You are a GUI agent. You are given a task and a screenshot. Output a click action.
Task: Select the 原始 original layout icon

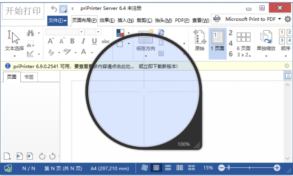[x=199, y=41]
